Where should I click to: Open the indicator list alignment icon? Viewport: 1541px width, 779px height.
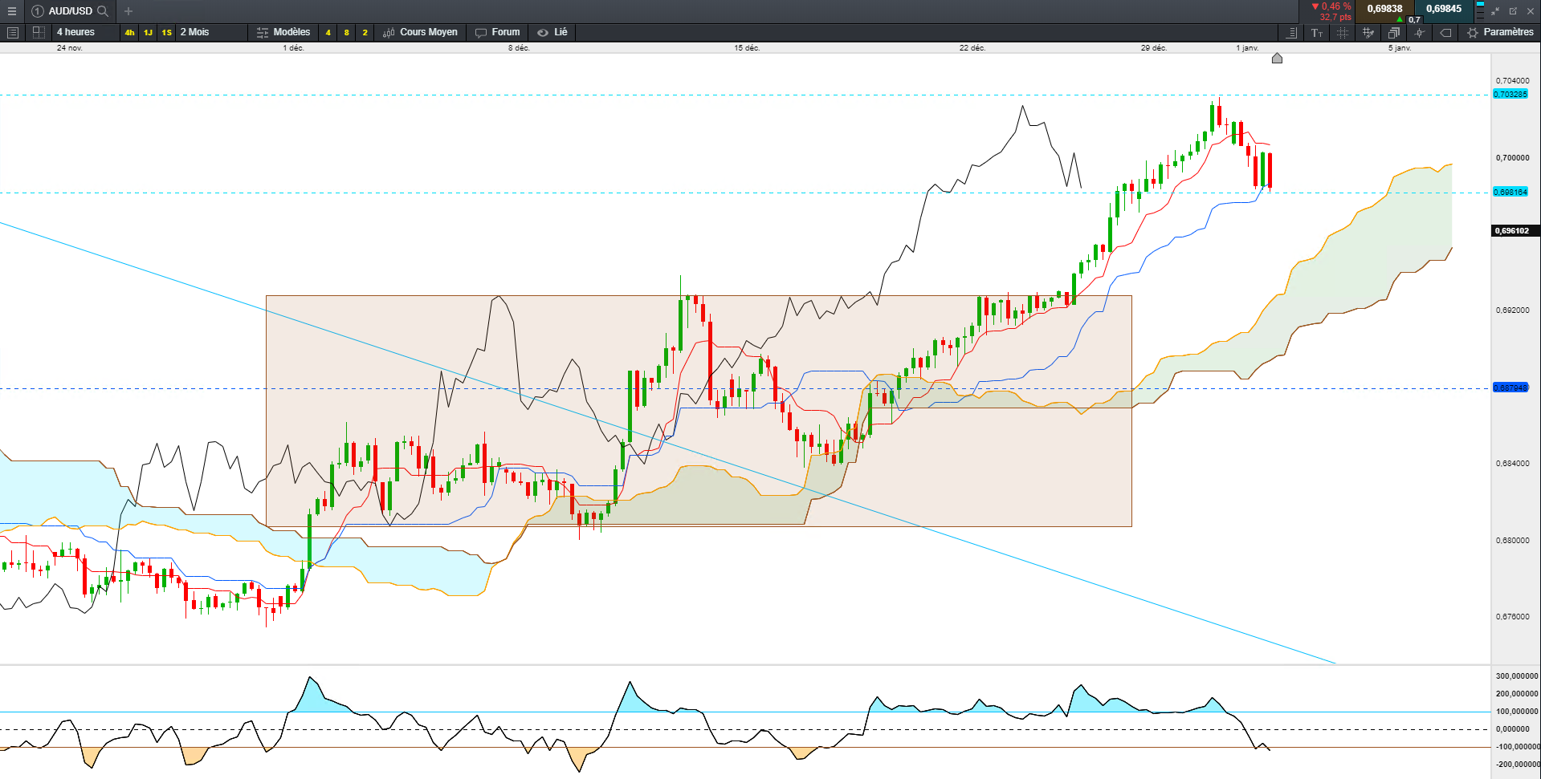click(x=1291, y=33)
